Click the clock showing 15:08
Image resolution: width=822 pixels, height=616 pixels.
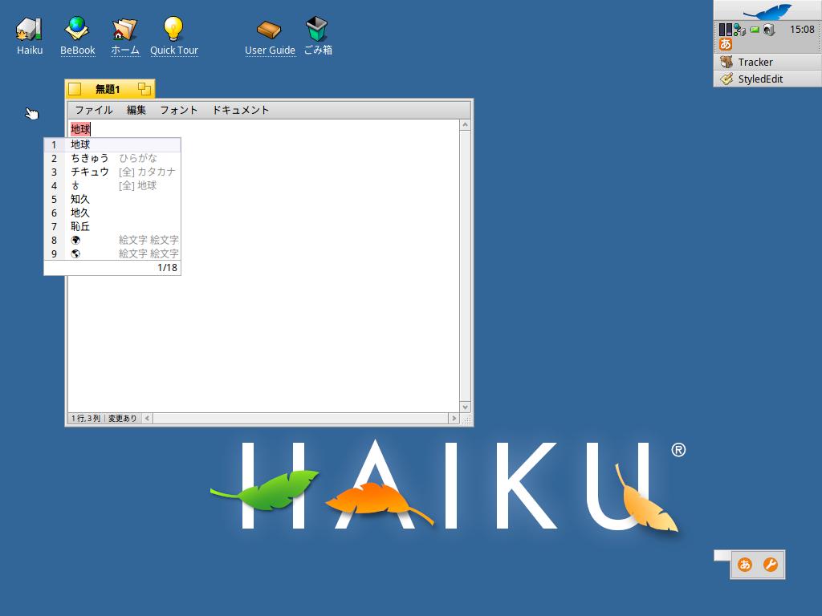801,30
